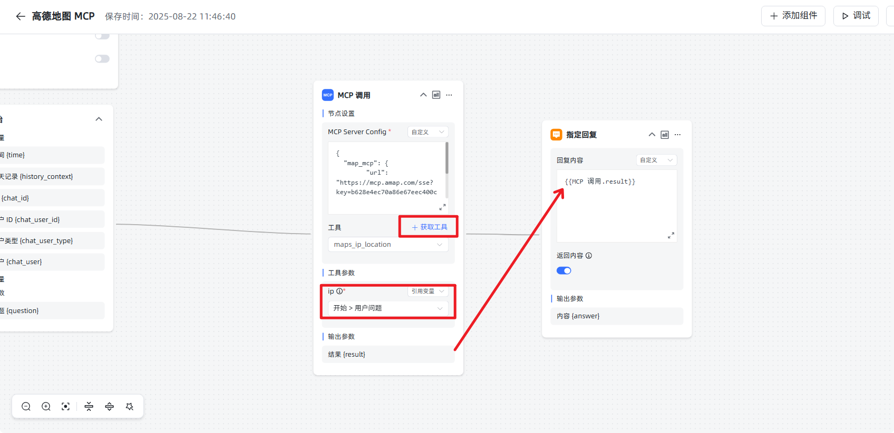Click the MCP config editor scrollbar
894x433 pixels.
(x=447, y=158)
